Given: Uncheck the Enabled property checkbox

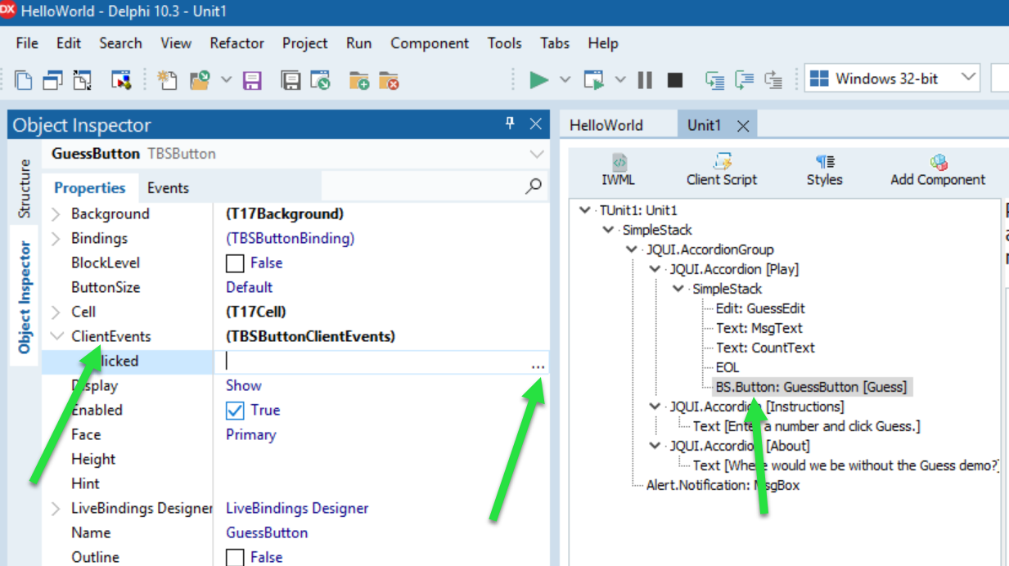Looking at the screenshot, I should (x=235, y=411).
